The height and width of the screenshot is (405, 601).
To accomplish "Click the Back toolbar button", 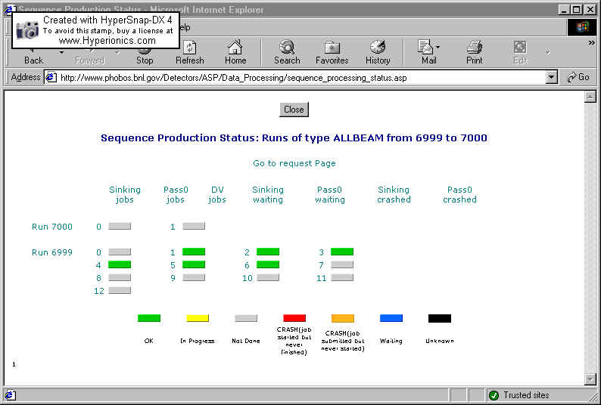I will [x=34, y=57].
